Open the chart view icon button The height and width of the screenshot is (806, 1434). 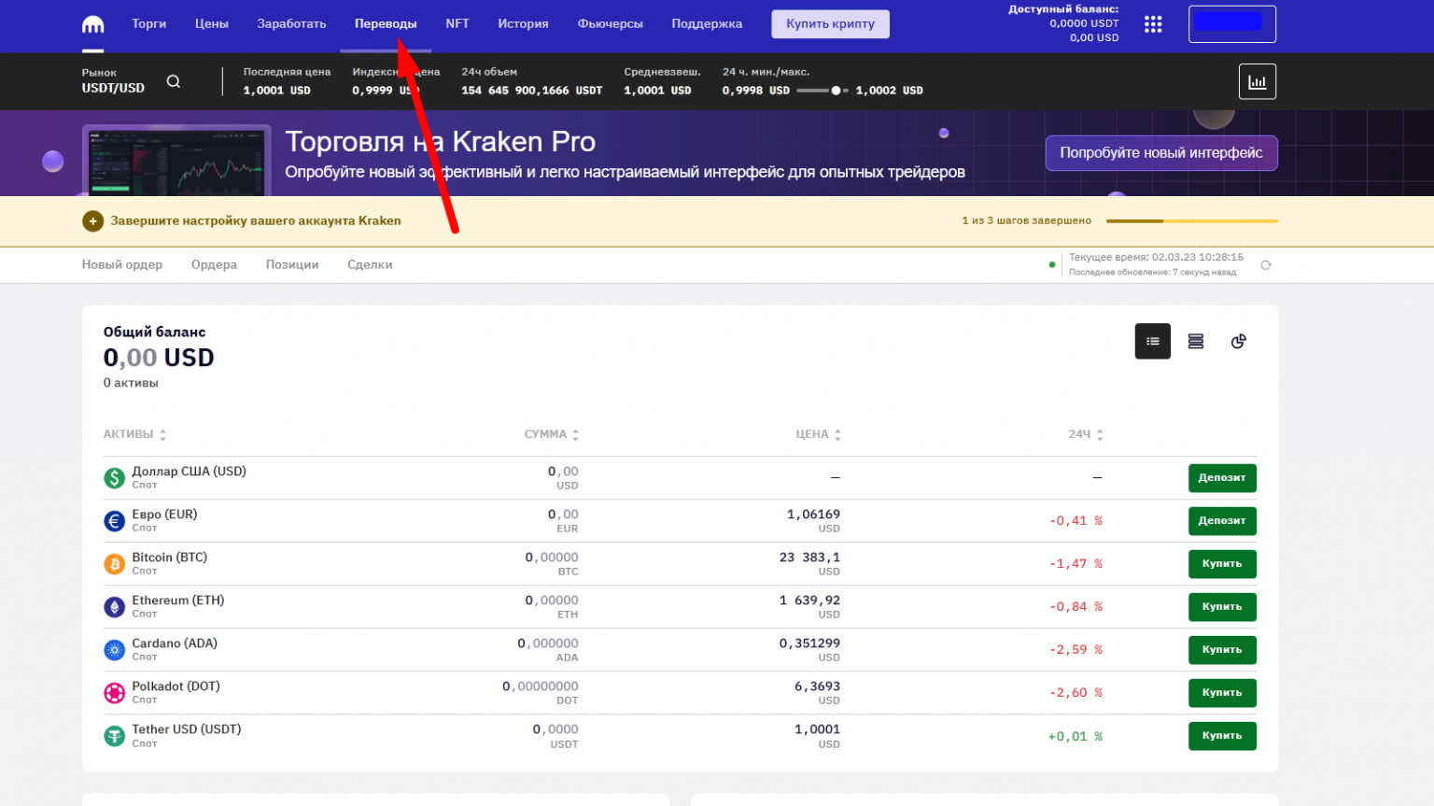pos(1257,82)
